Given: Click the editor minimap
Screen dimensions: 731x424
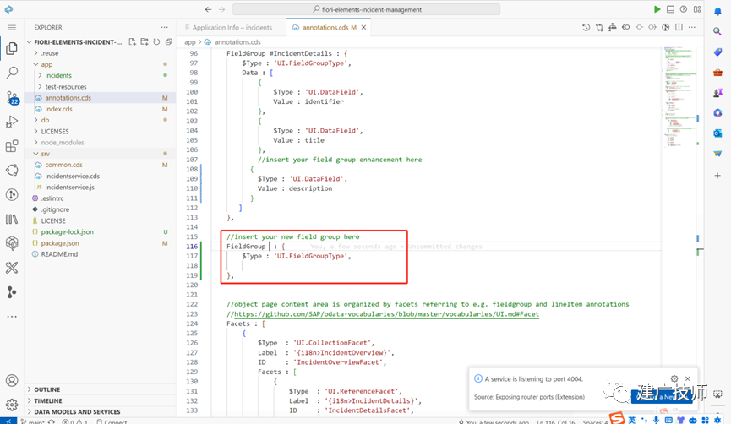Looking at the screenshot, I should tap(680, 96).
